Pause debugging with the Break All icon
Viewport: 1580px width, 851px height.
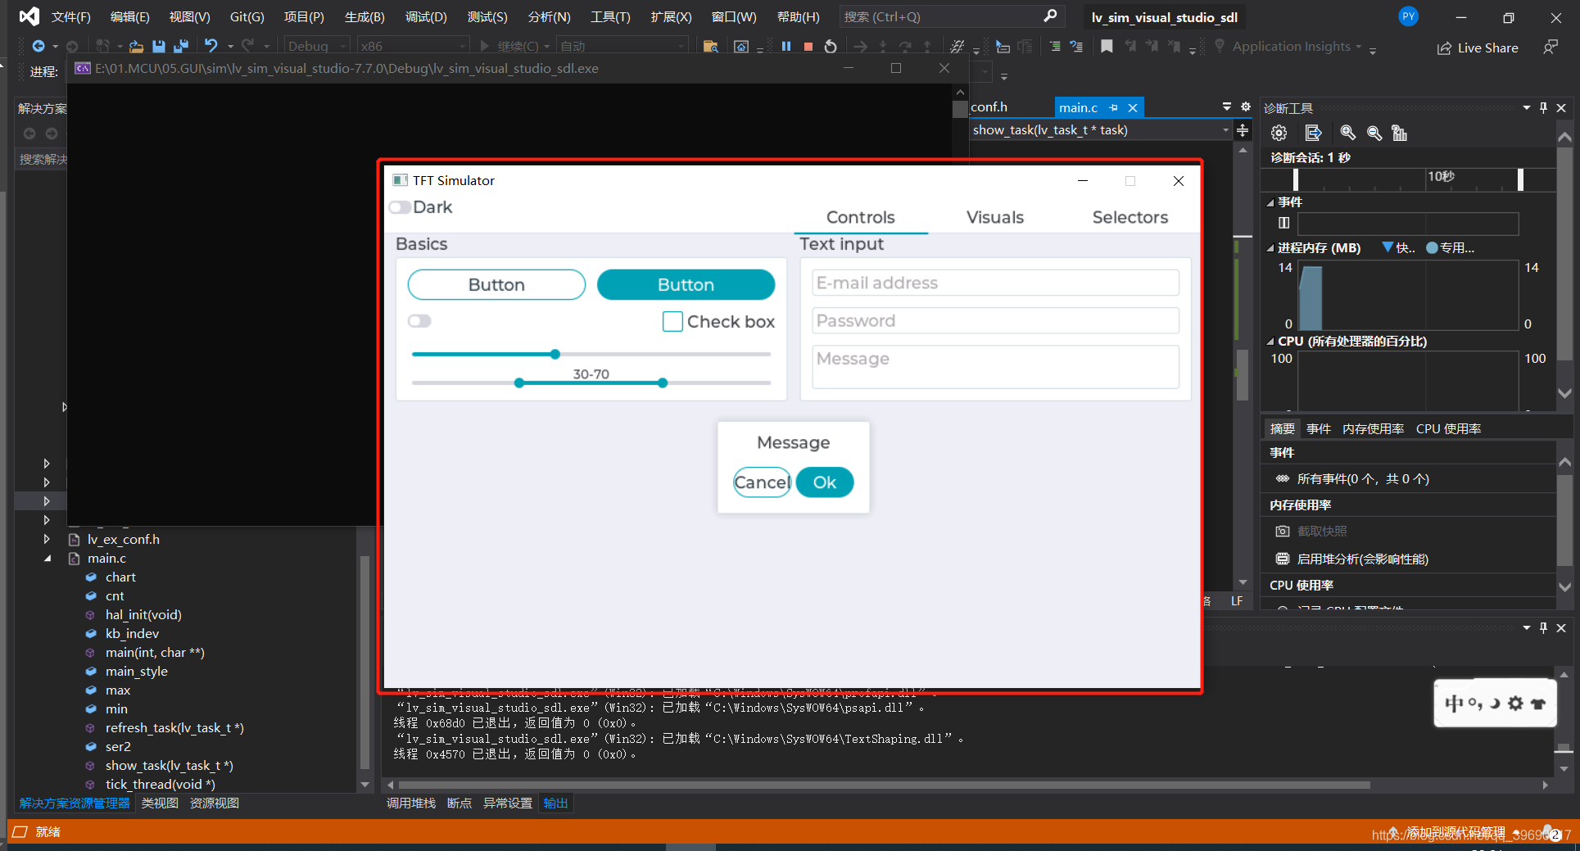[786, 47]
